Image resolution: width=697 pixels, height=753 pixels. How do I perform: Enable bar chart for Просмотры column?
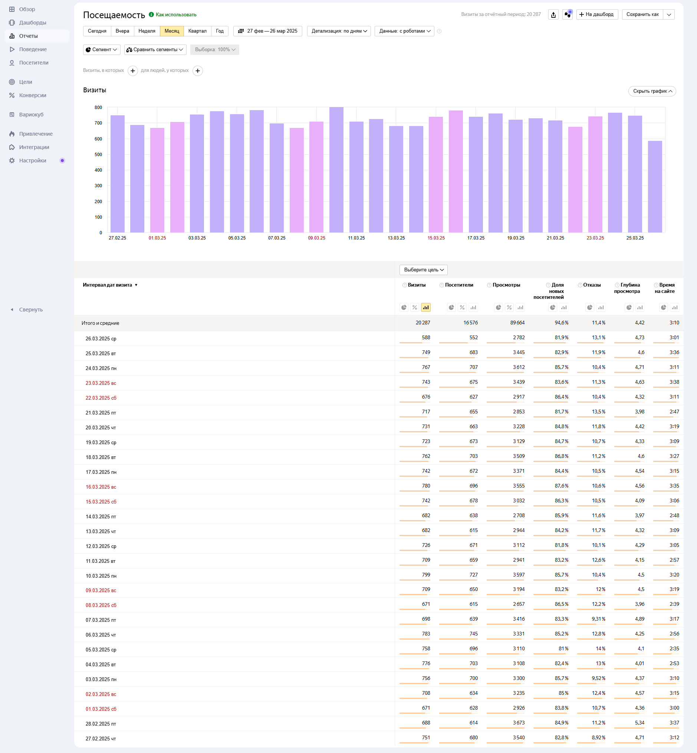click(x=520, y=307)
